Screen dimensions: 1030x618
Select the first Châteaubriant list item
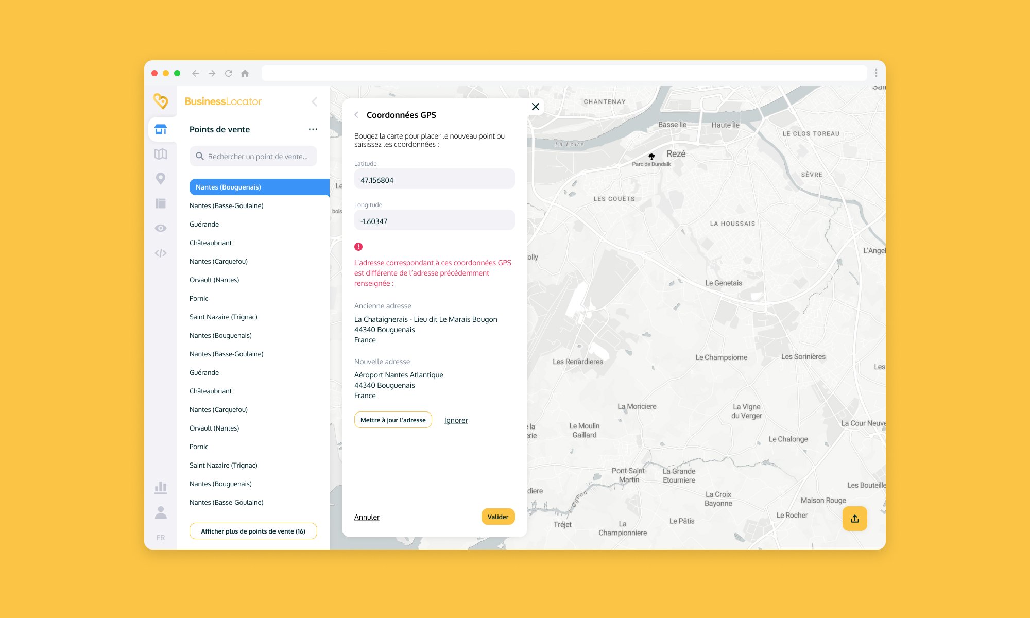[211, 243]
